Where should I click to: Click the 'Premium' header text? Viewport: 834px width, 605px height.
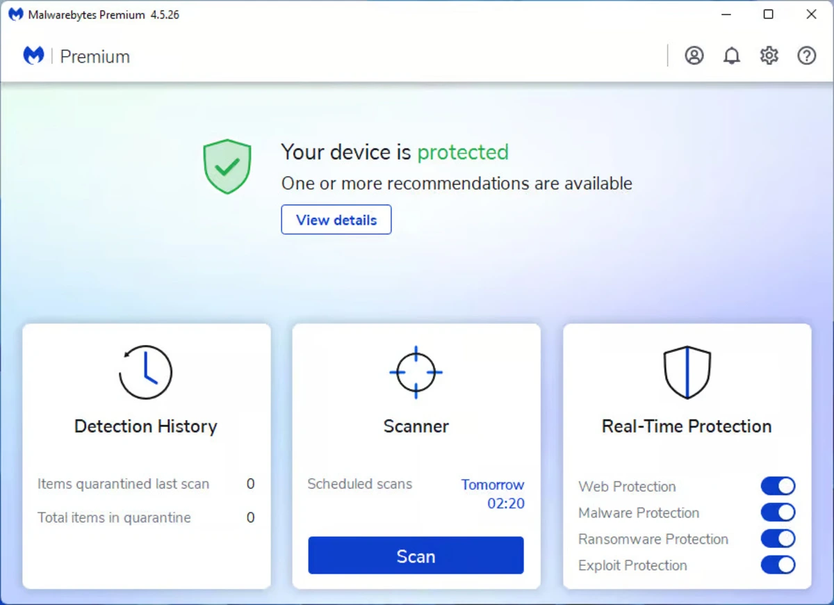95,56
